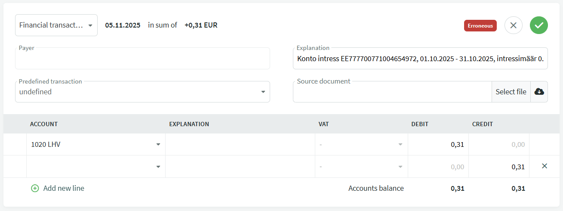The image size is (563, 211).
Task: Click the Source document field
Action: coord(391,92)
